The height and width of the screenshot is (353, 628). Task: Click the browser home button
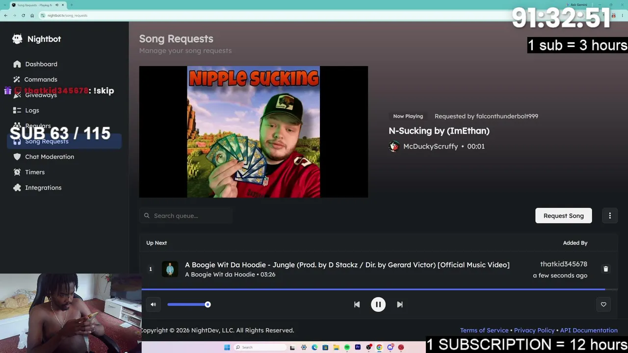(x=32, y=15)
